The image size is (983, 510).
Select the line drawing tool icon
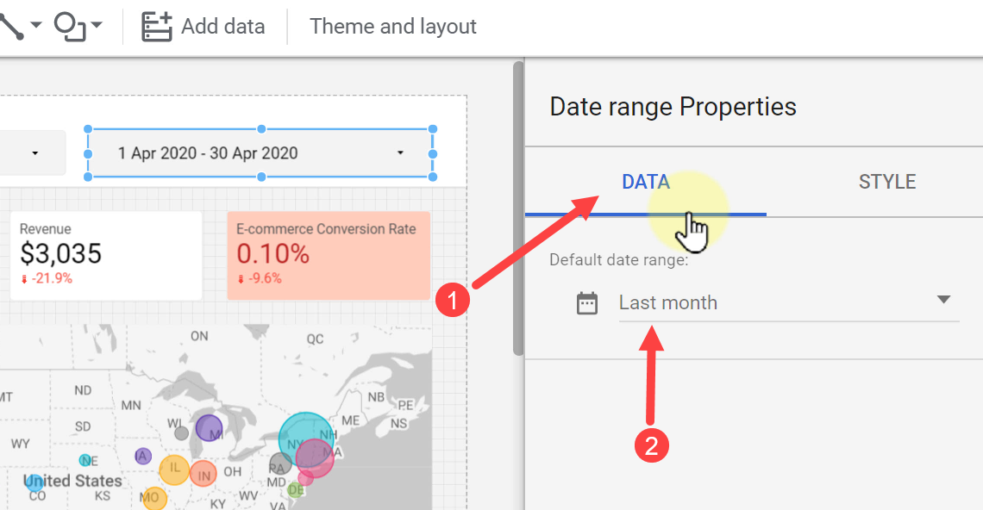(10, 27)
